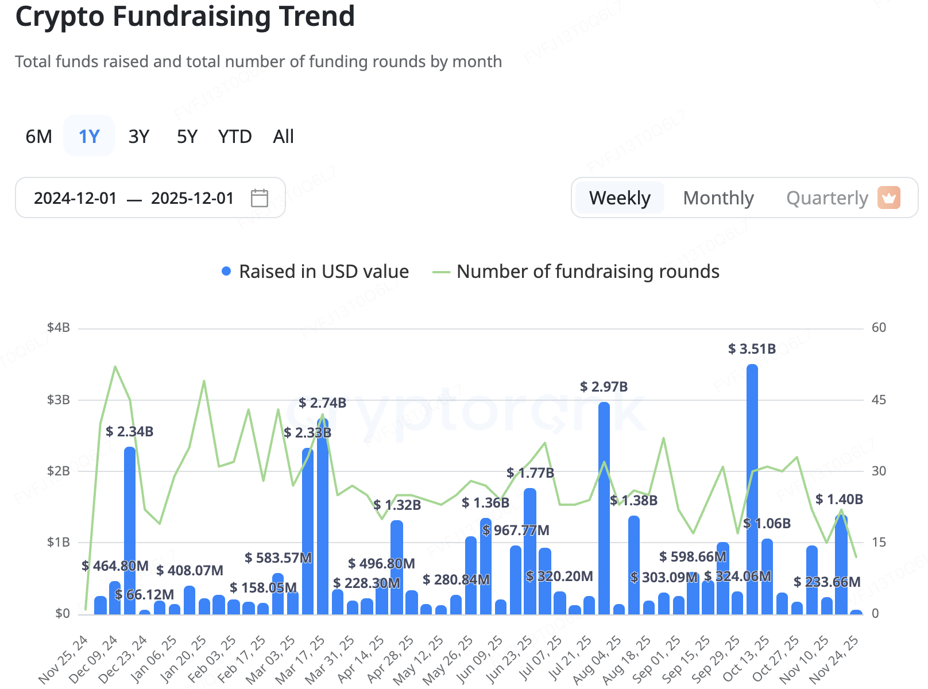Choose the 5Y time range

[187, 137]
